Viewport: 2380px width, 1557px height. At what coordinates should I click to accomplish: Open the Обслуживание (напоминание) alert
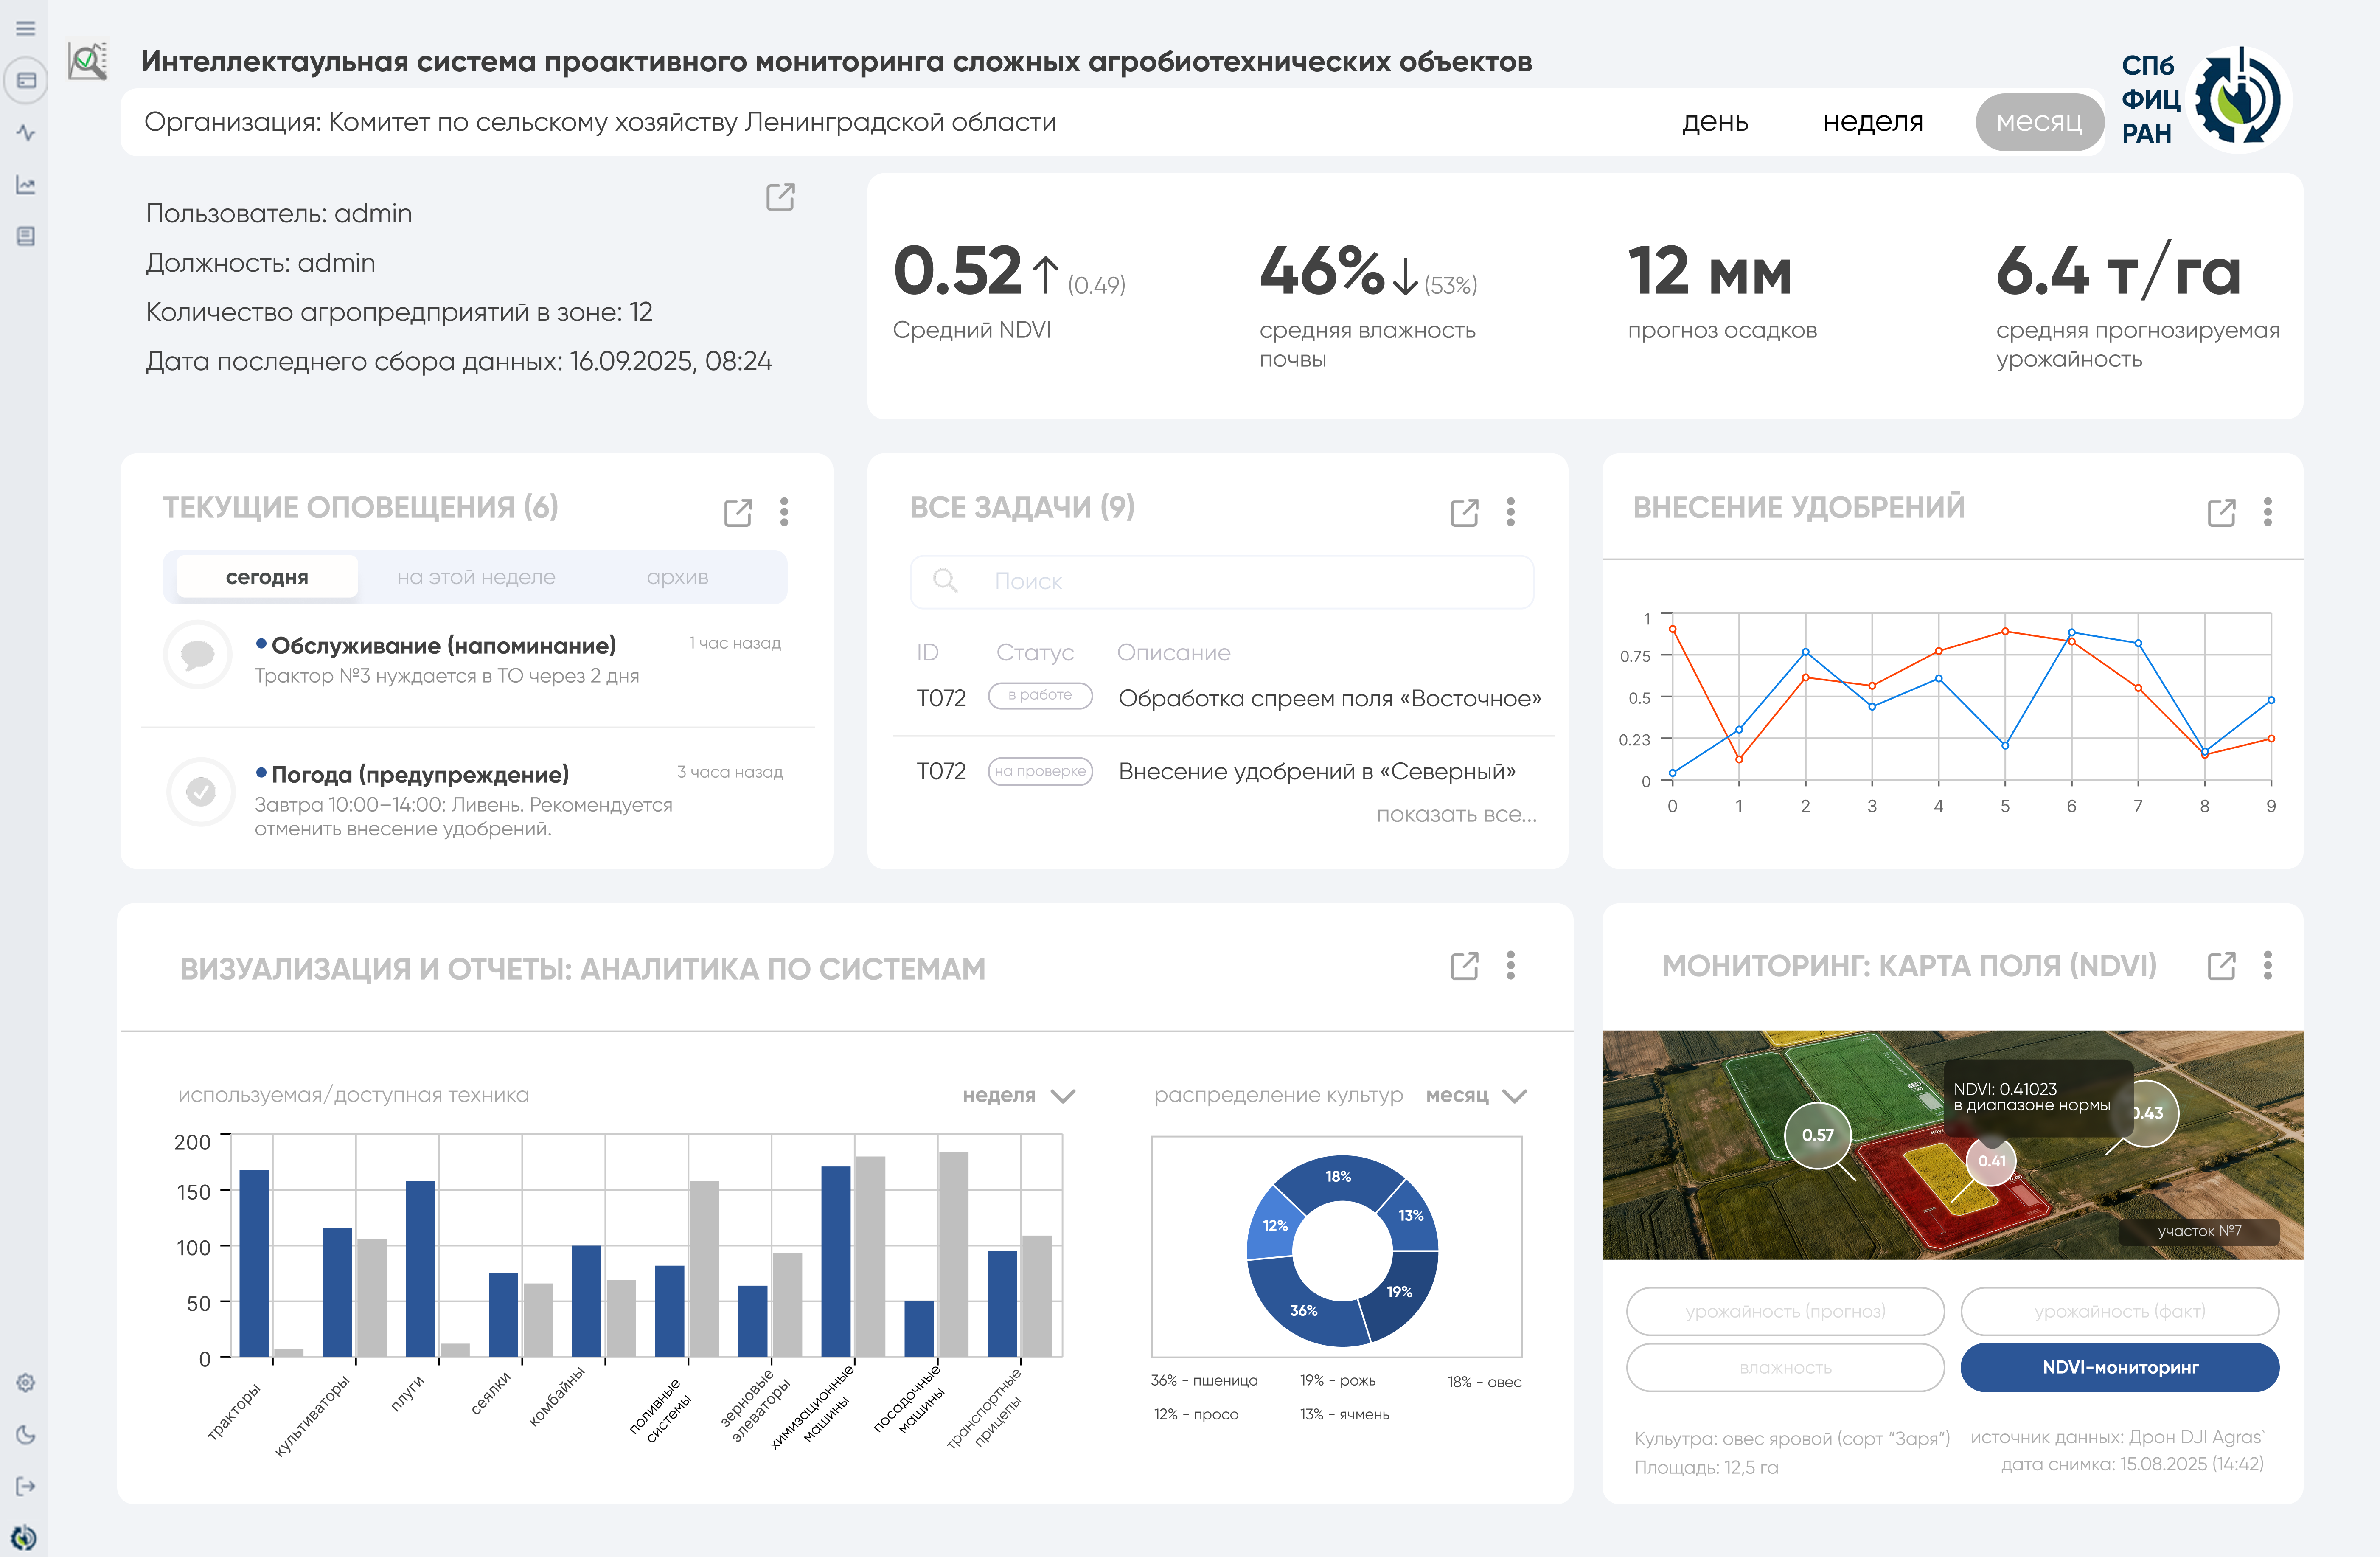click(443, 646)
